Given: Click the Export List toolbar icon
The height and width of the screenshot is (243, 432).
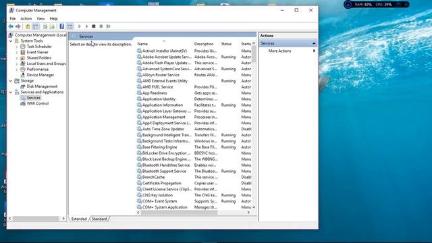Looking at the screenshot, I should (52, 26).
